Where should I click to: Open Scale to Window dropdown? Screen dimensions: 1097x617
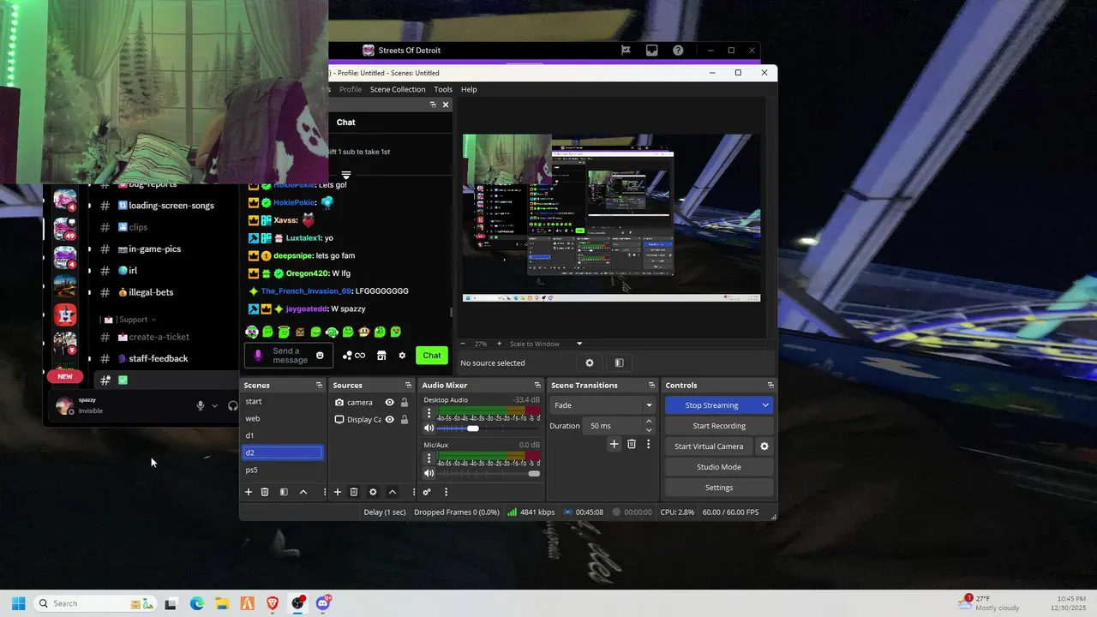(546, 344)
